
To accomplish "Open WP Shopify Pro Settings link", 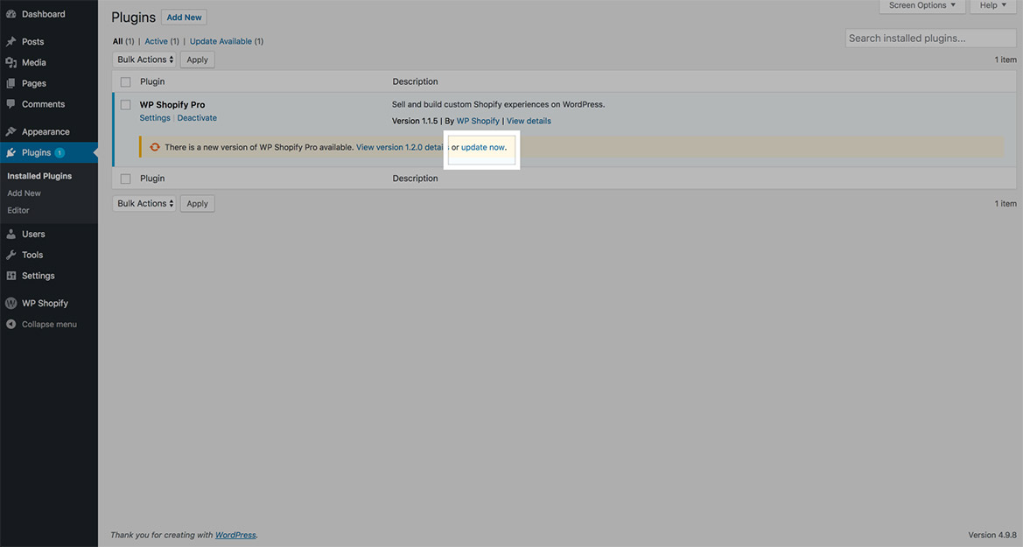I will [x=155, y=118].
